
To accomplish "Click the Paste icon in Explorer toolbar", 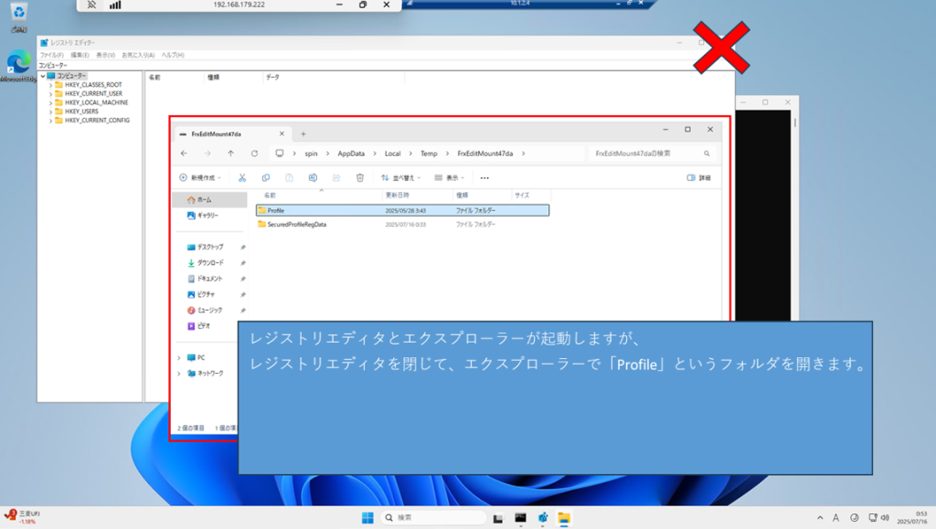I will tap(289, 178).
